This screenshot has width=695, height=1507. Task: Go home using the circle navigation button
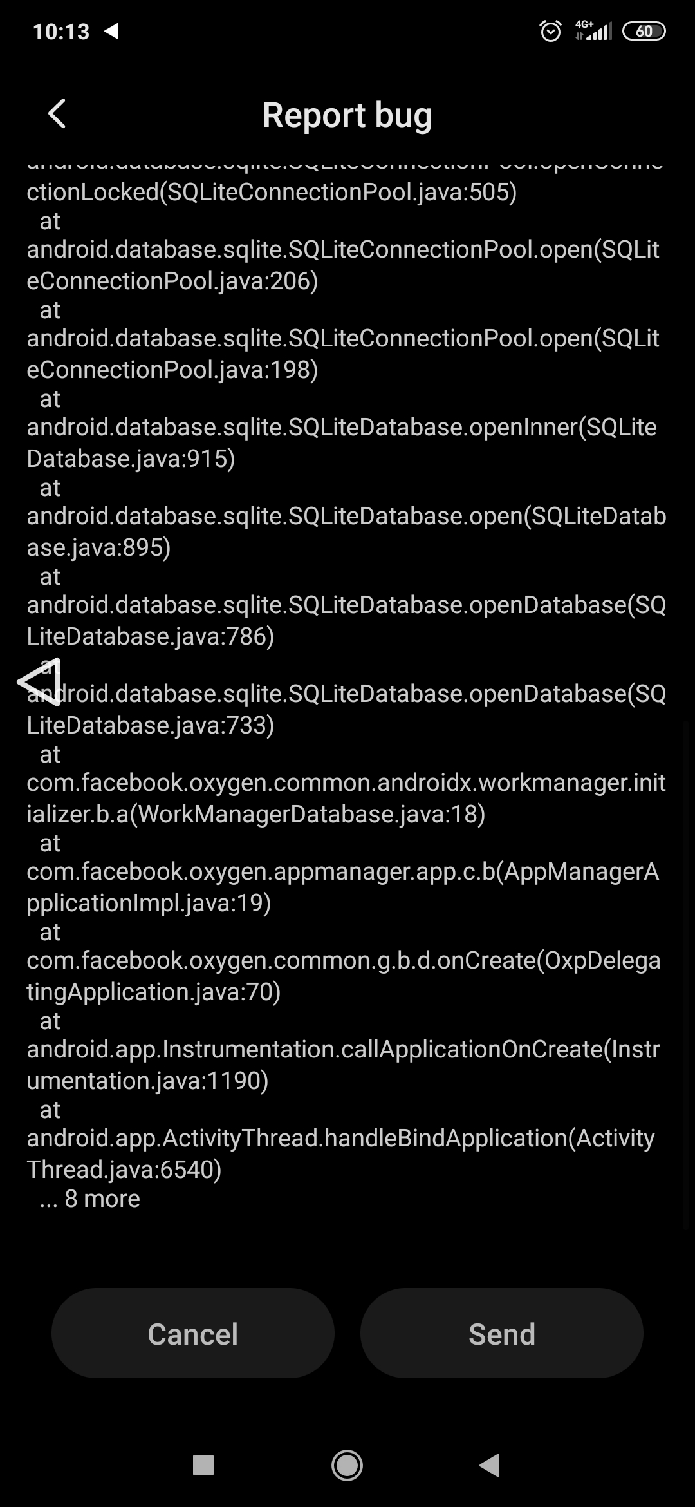click(347, 1465)
